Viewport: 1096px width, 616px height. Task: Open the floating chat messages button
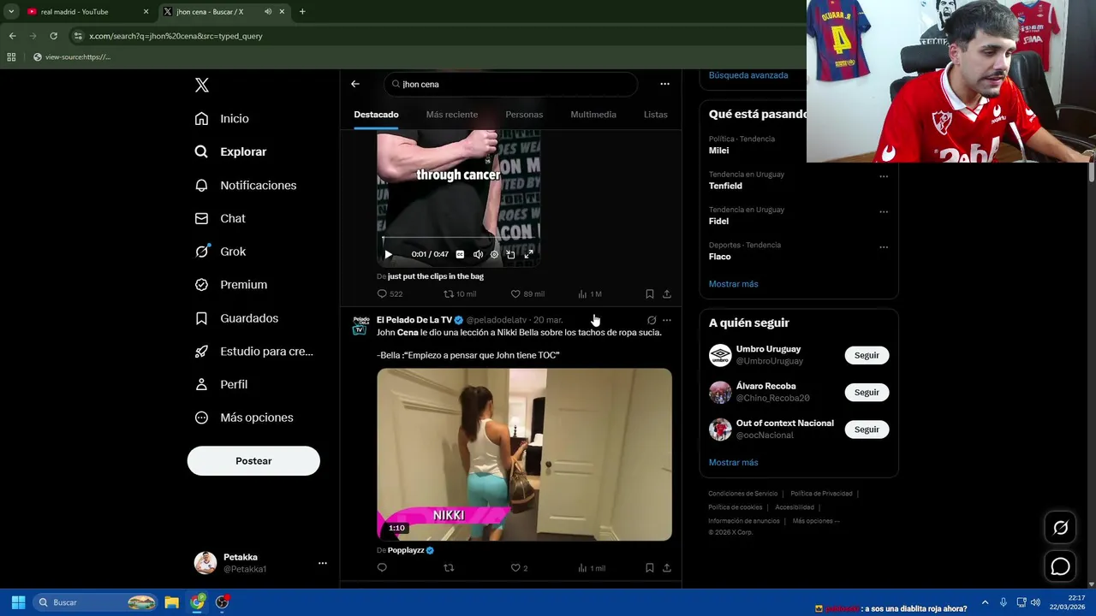click(1061, 566)
